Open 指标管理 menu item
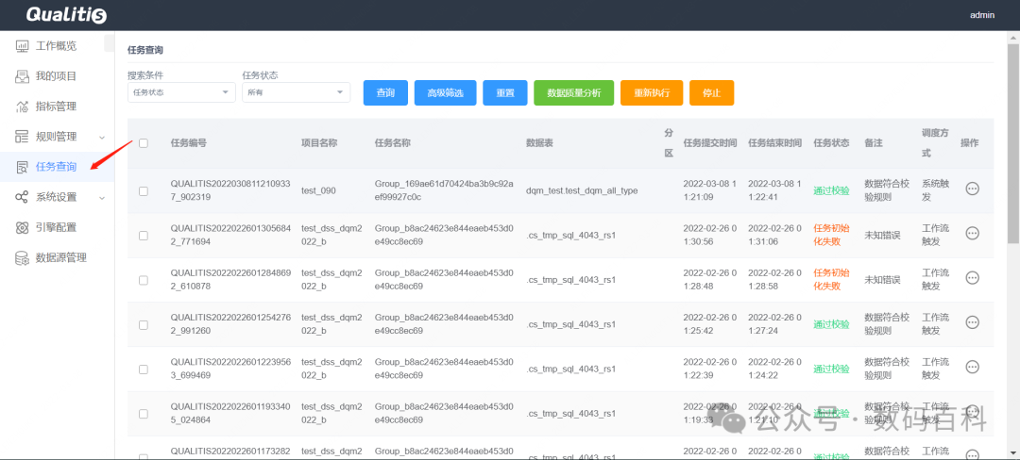This screenshot has height=460, width=1020. (58, 107)
